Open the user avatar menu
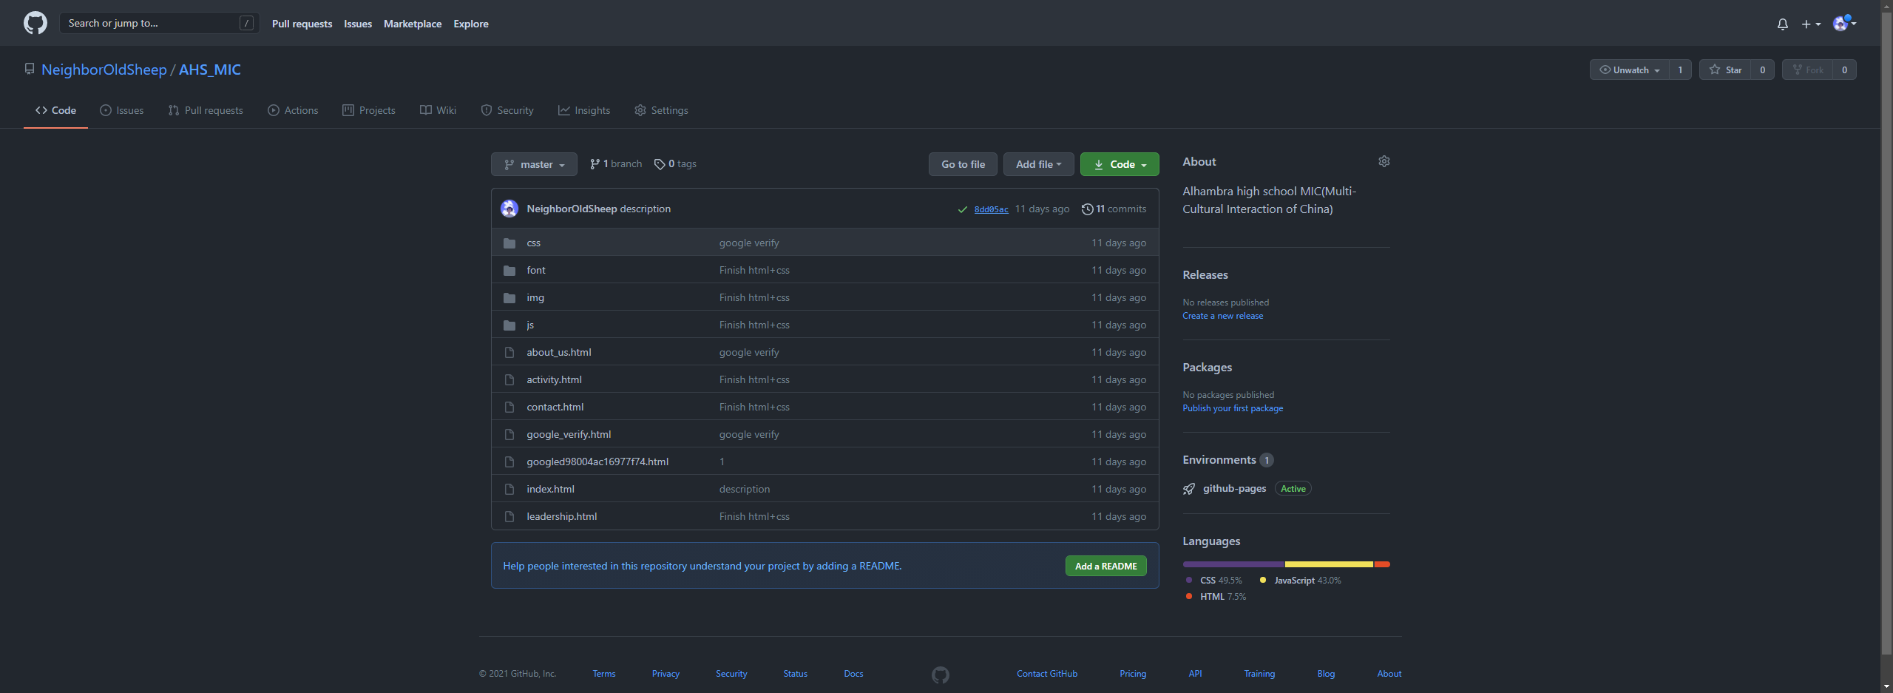The image size is (1893, 693). coord(1844,24)
